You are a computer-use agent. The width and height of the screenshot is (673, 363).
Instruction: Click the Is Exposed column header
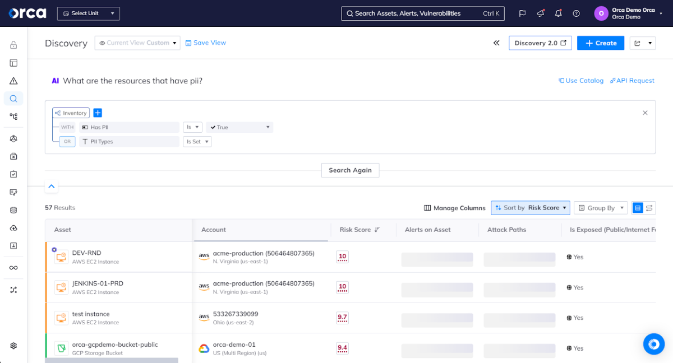click(613, 230)
